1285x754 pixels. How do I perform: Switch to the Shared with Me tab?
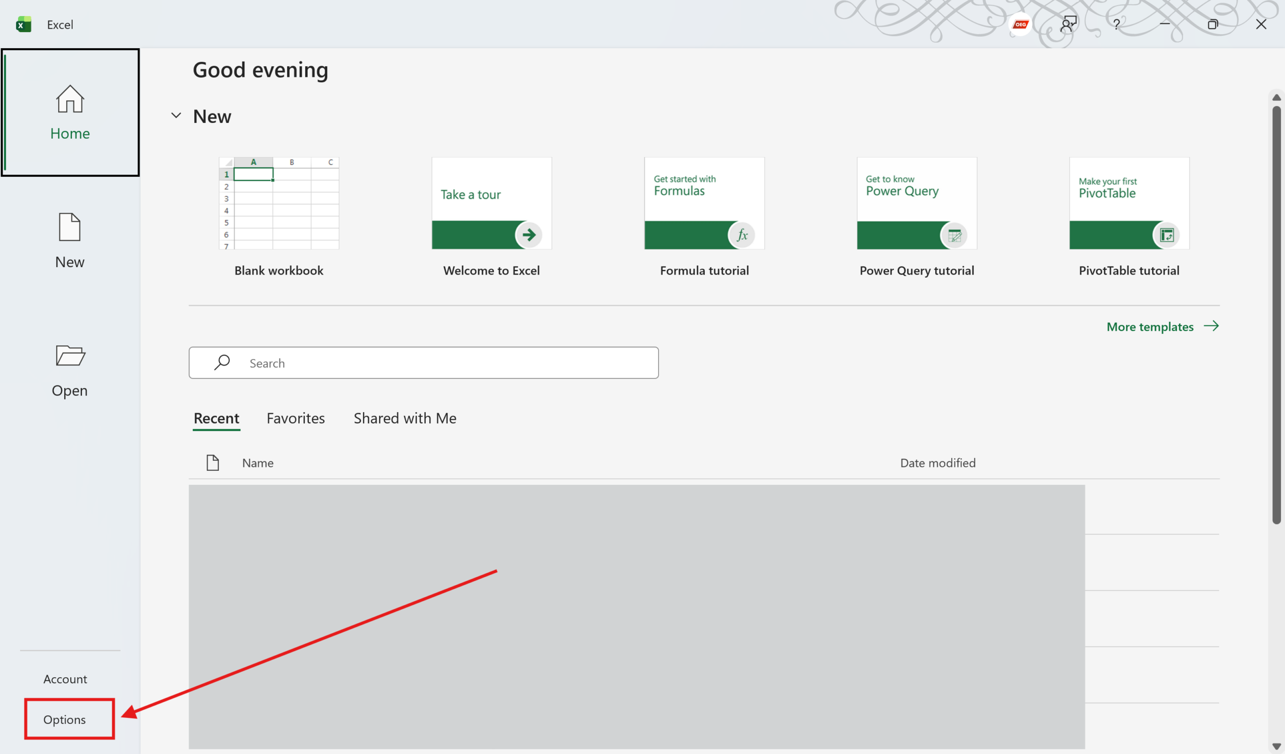405,419
